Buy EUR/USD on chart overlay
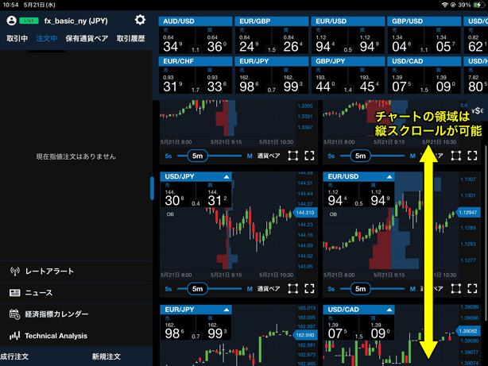488x366 pixels. point(378,195)
